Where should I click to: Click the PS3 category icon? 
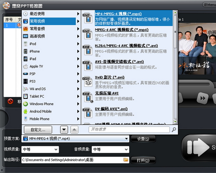(x=26, y=81)
